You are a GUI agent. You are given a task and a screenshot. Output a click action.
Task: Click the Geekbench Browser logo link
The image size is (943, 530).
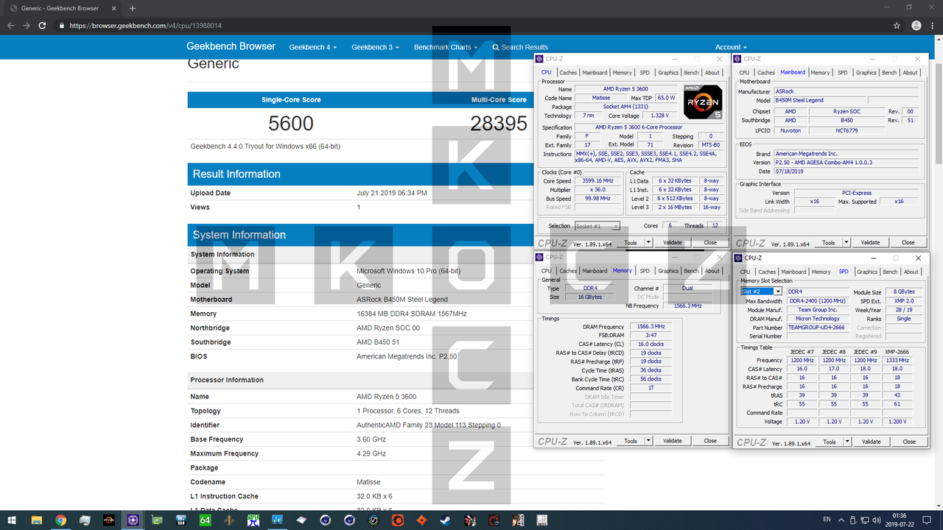coord(231,46)
